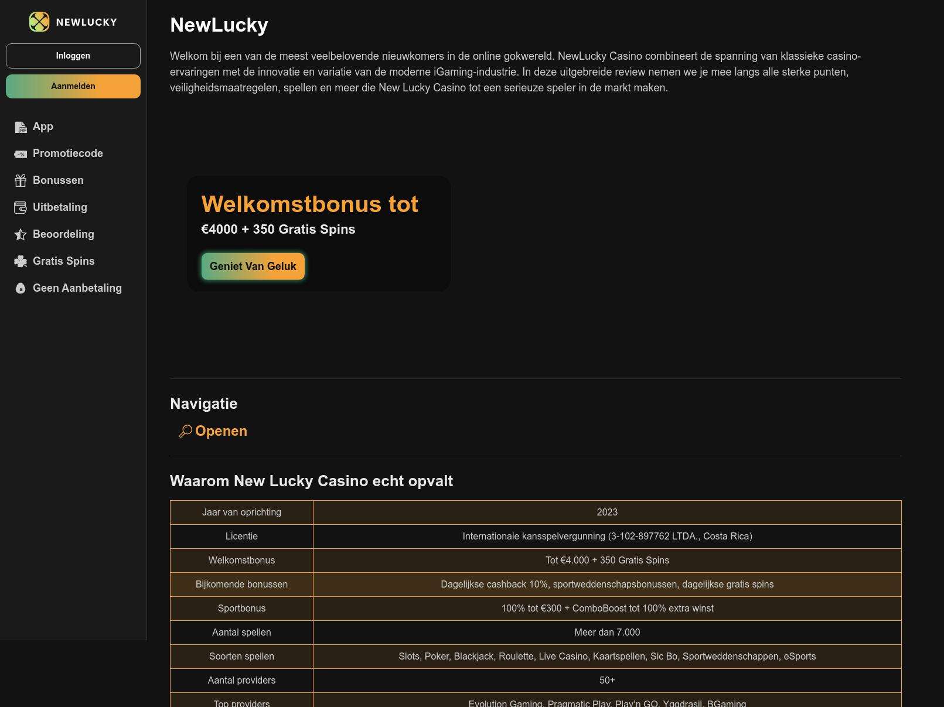Image resolution: width=944 pixels, height=707 pixels.
Task: Click the Geniet Van Geluk button
Action: [x=253, y=267]
